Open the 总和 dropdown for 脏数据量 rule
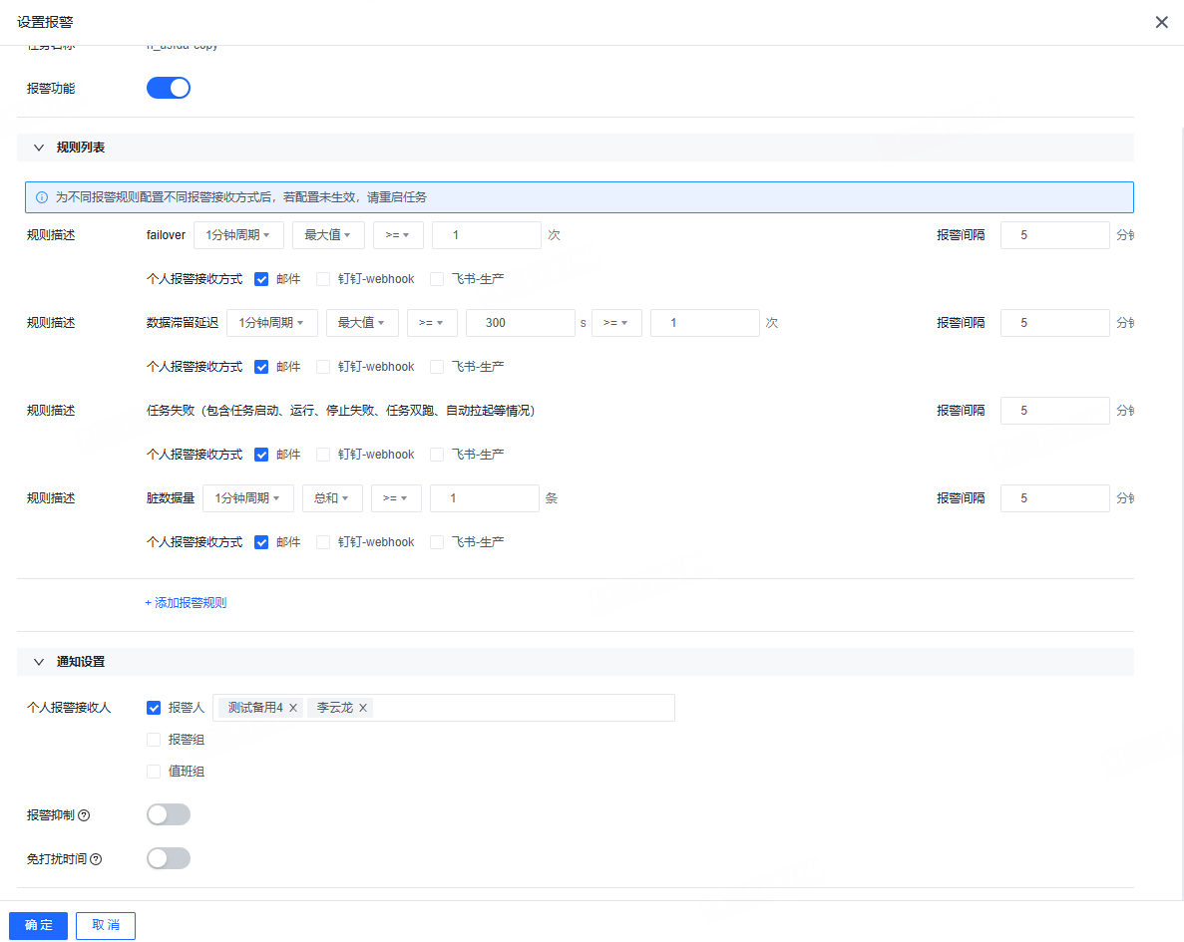This screenshot has height=942, width=1184. [332, 498]
